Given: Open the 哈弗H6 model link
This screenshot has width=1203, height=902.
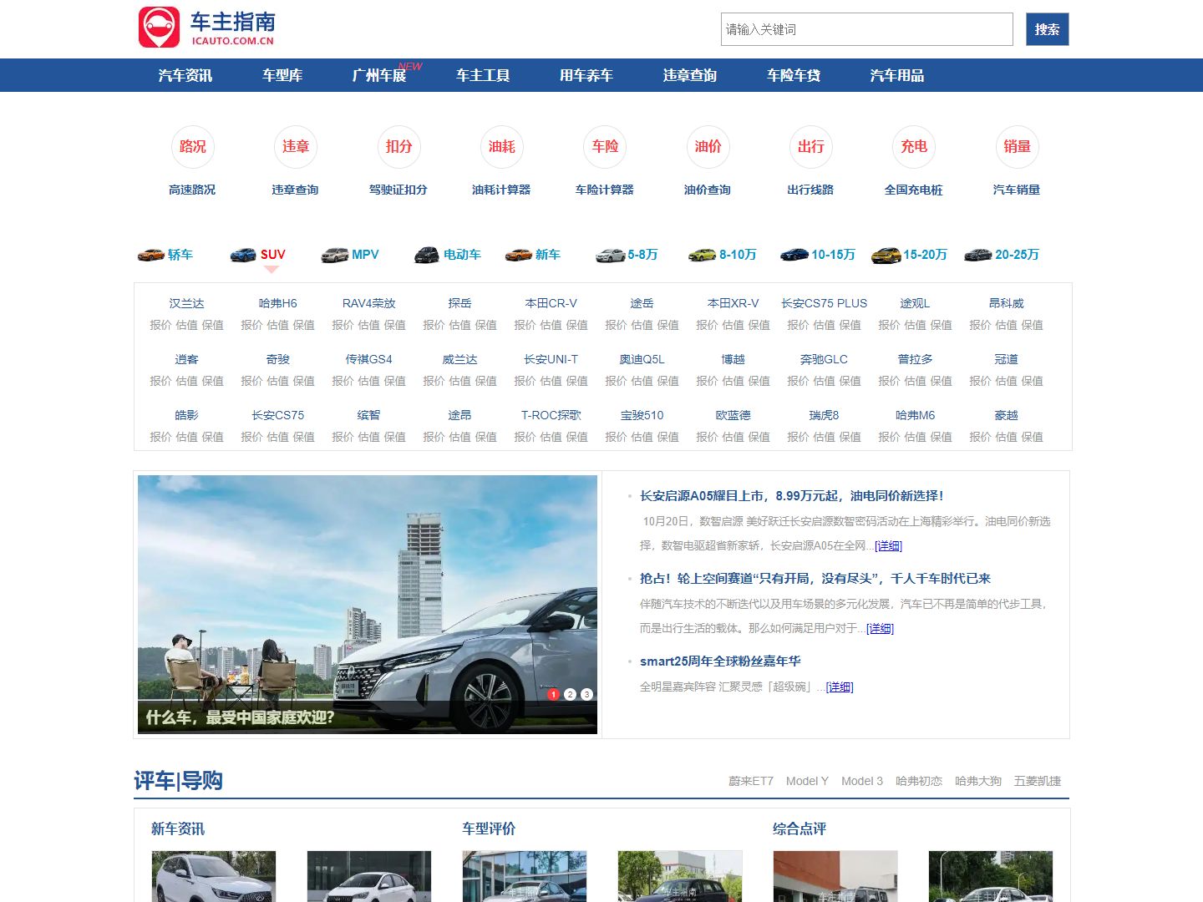Looking at the screenshot, I should coord(277,303).
